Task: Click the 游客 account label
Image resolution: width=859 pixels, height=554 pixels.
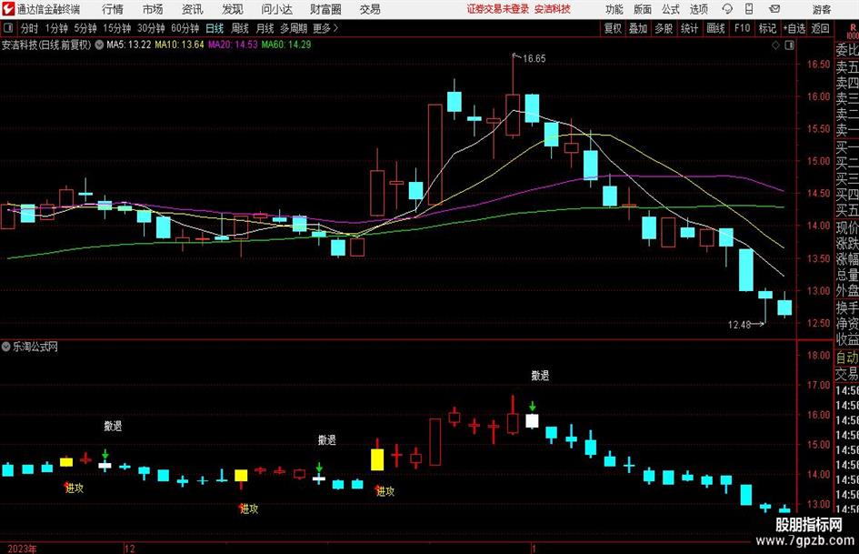Action: pos(821,9)
